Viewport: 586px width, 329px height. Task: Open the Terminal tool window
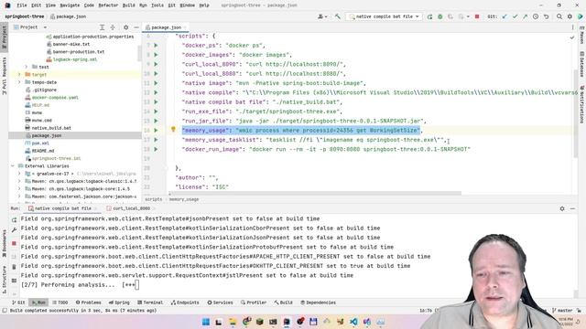tap(150, 302)
